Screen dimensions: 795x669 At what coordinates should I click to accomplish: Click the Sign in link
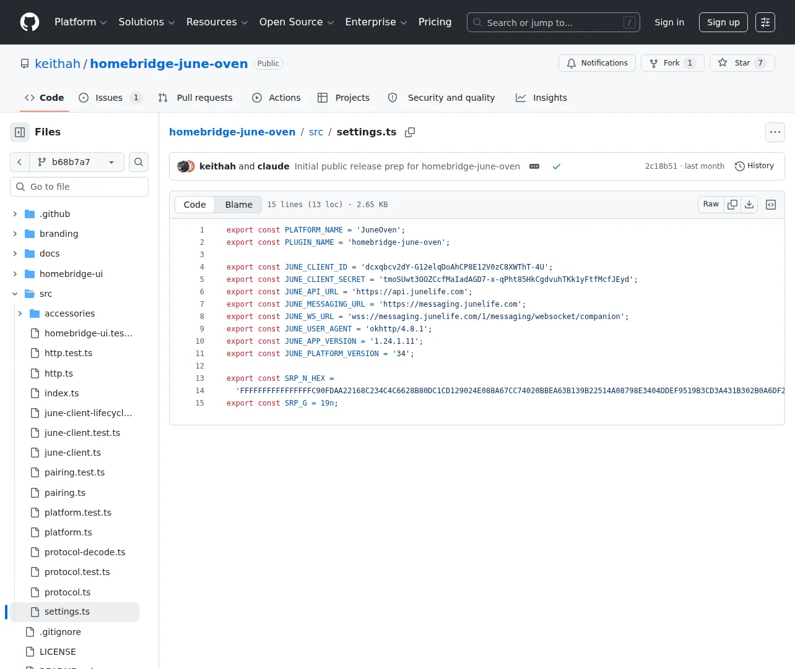(669, 22)
